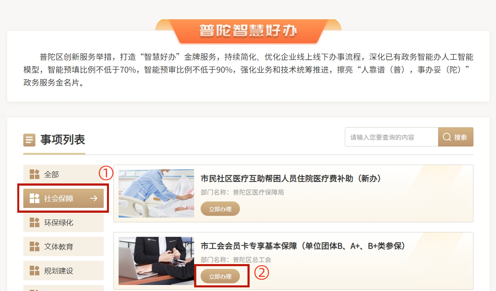Click 立即办理 for 住院医疗费补助
This screenshot has width=496, height=291.
pyautogui.click(x=220, y=209)
